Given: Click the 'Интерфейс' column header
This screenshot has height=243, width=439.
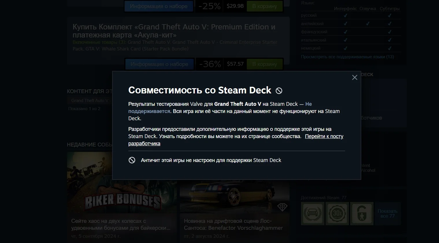Looking at the screenshot, I should click(345, 9).
